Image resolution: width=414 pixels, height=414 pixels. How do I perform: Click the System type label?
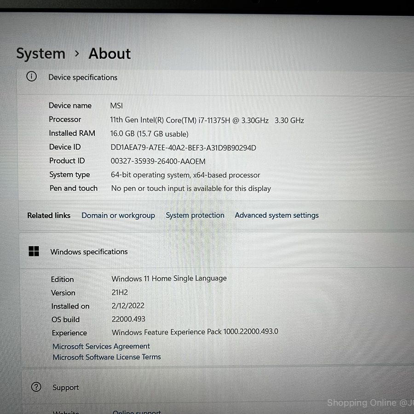point(70,174)
